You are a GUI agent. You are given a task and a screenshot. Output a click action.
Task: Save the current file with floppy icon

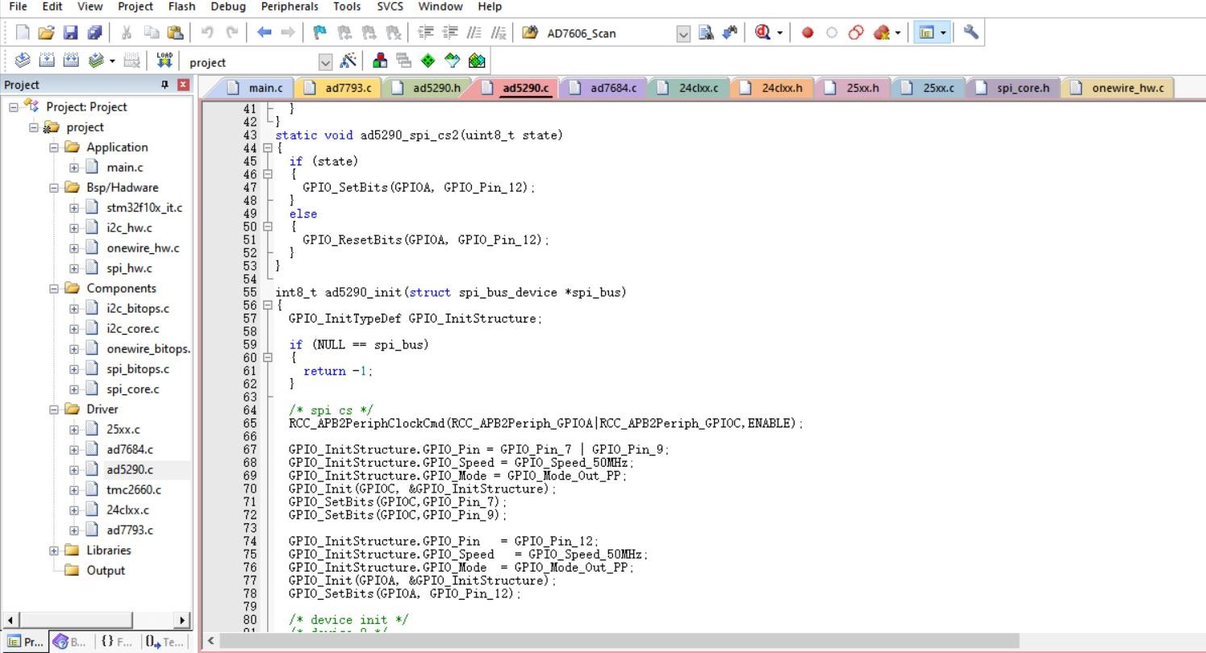click(70, 32)
